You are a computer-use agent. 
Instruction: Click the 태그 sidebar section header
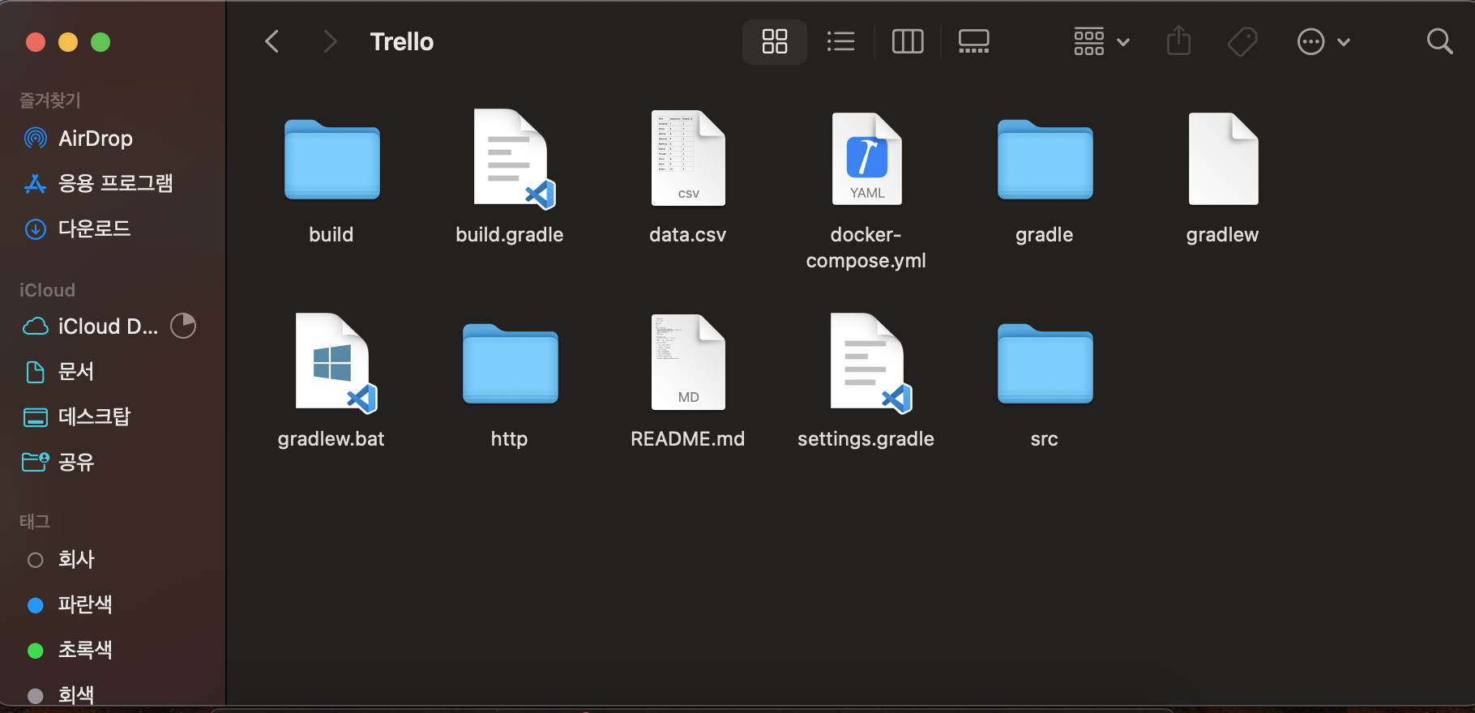(x=35, y=521)
